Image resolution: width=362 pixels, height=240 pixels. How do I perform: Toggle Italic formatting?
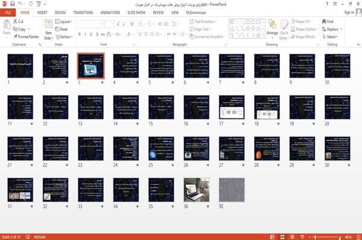pyautogui.click(x=85, y=34)
